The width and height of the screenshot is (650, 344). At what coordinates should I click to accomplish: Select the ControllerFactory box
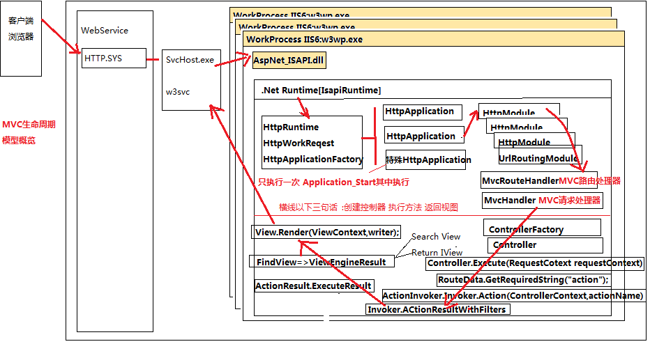[x=542, y=228]
